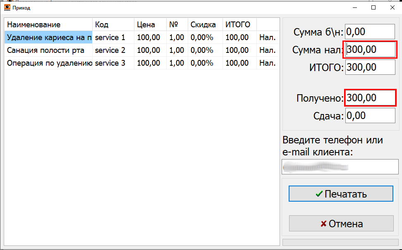
Task: Click the Цена column header
Action: tap(150, 25)
